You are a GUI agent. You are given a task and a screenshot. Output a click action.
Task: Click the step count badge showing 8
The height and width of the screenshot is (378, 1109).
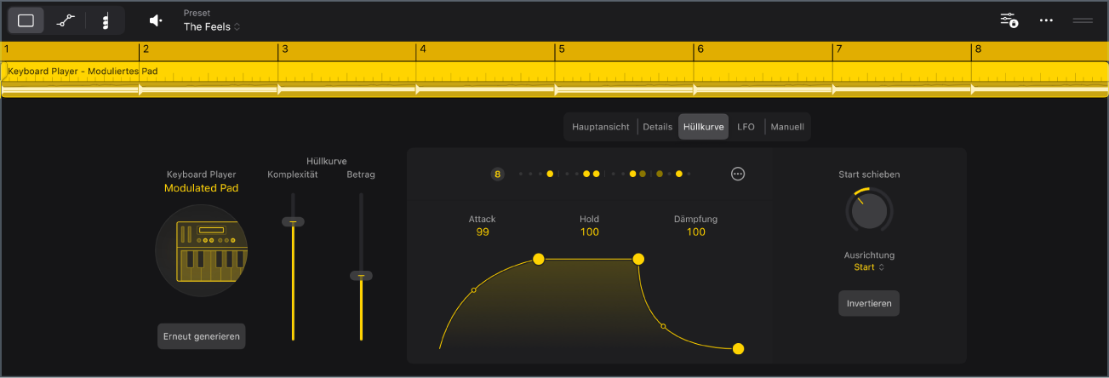click(x=498, y=174)
